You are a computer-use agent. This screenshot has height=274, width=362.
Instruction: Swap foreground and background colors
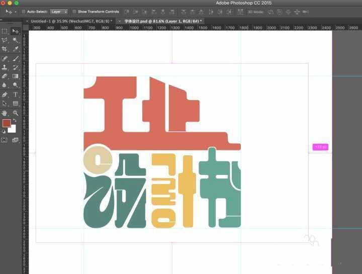click(14, 121)
